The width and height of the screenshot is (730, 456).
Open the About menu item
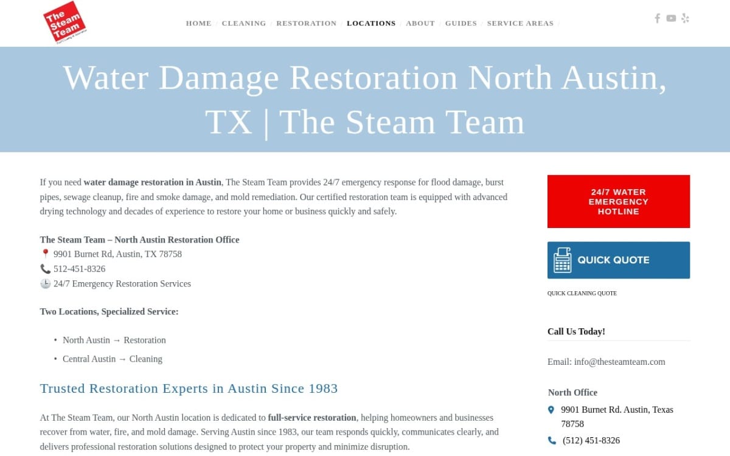(x=420, y=23)
